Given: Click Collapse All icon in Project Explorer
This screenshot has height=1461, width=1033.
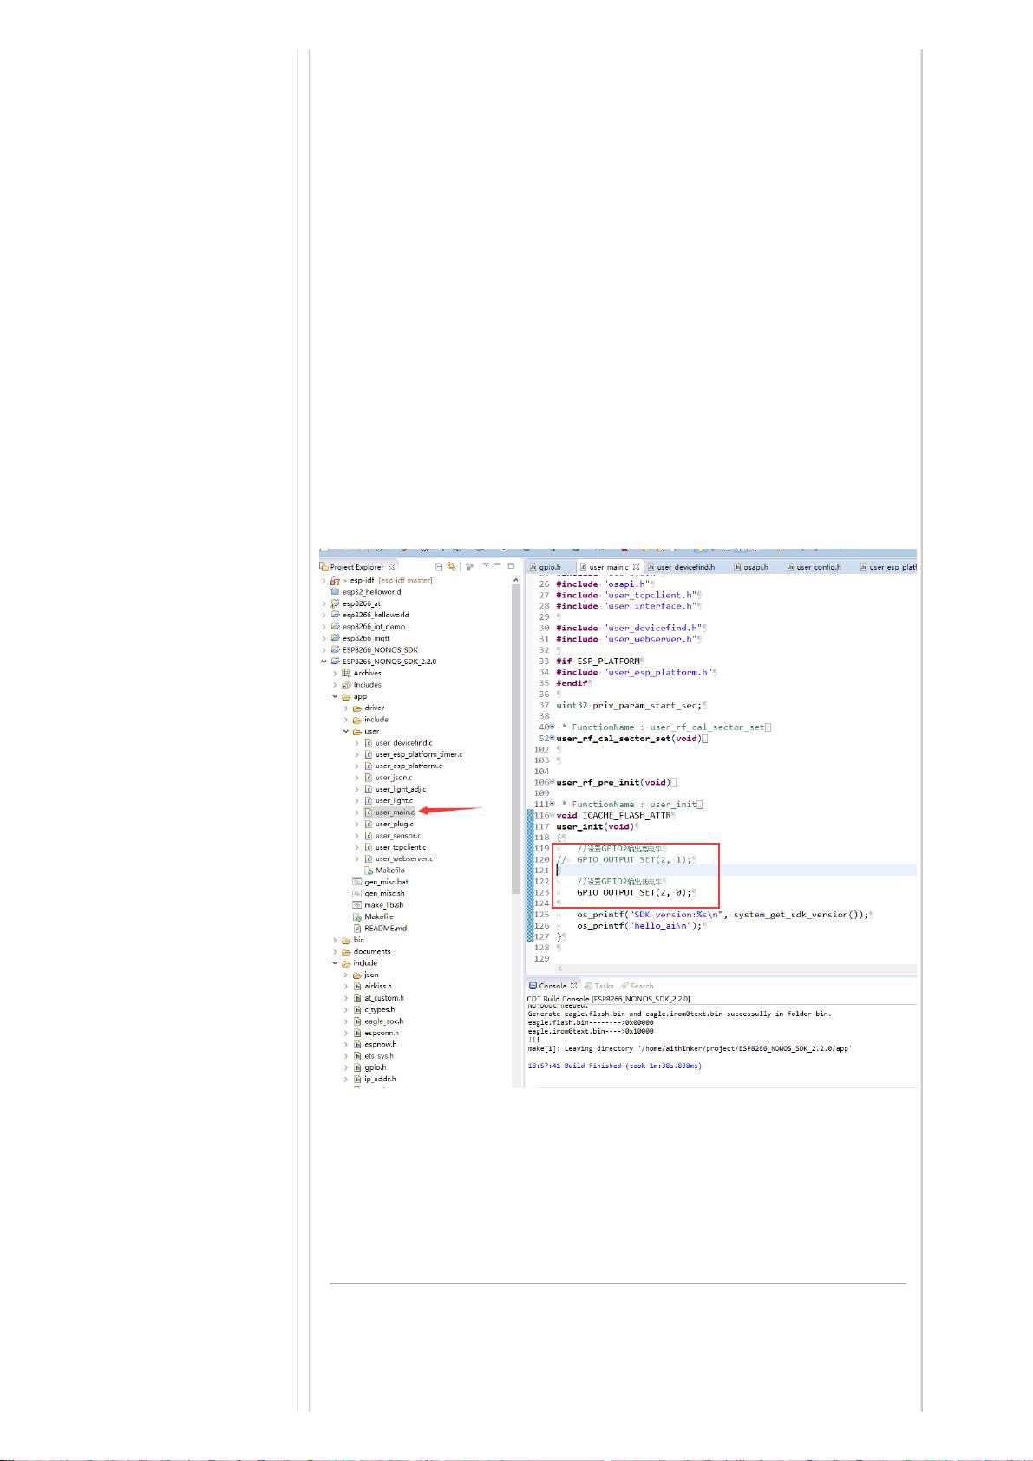Looking at the screenshot, I should tap(439, 567).
